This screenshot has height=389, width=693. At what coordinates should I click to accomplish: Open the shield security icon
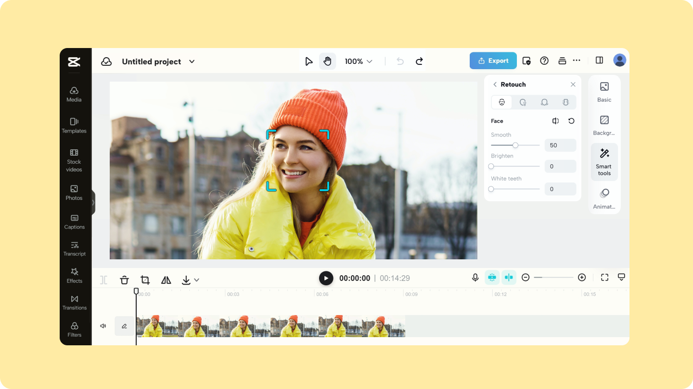526,61
